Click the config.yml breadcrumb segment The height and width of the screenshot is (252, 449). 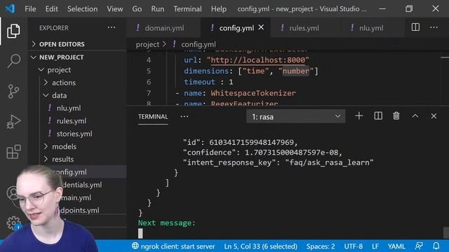coord(198,45)
